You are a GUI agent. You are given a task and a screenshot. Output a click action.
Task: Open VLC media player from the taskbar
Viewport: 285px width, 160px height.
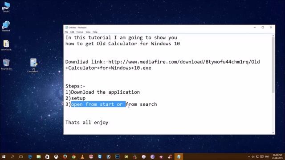point(82,157)
